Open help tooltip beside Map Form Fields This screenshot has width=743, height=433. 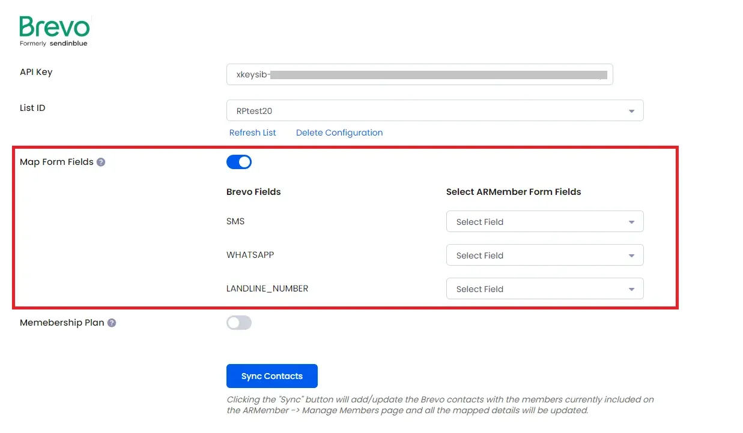101,162
